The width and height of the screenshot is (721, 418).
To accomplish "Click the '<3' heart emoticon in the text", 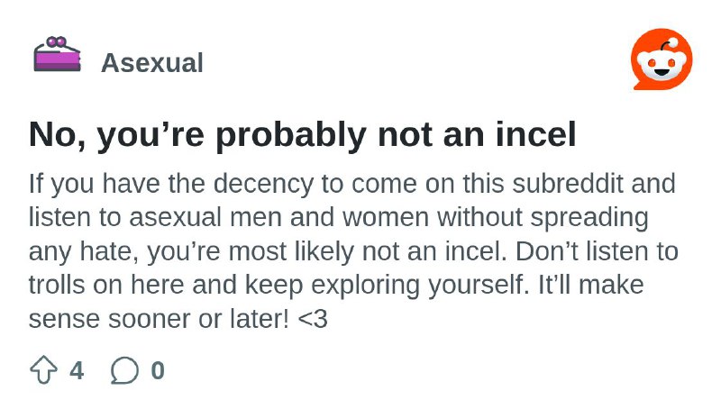I will click(313, 319).
